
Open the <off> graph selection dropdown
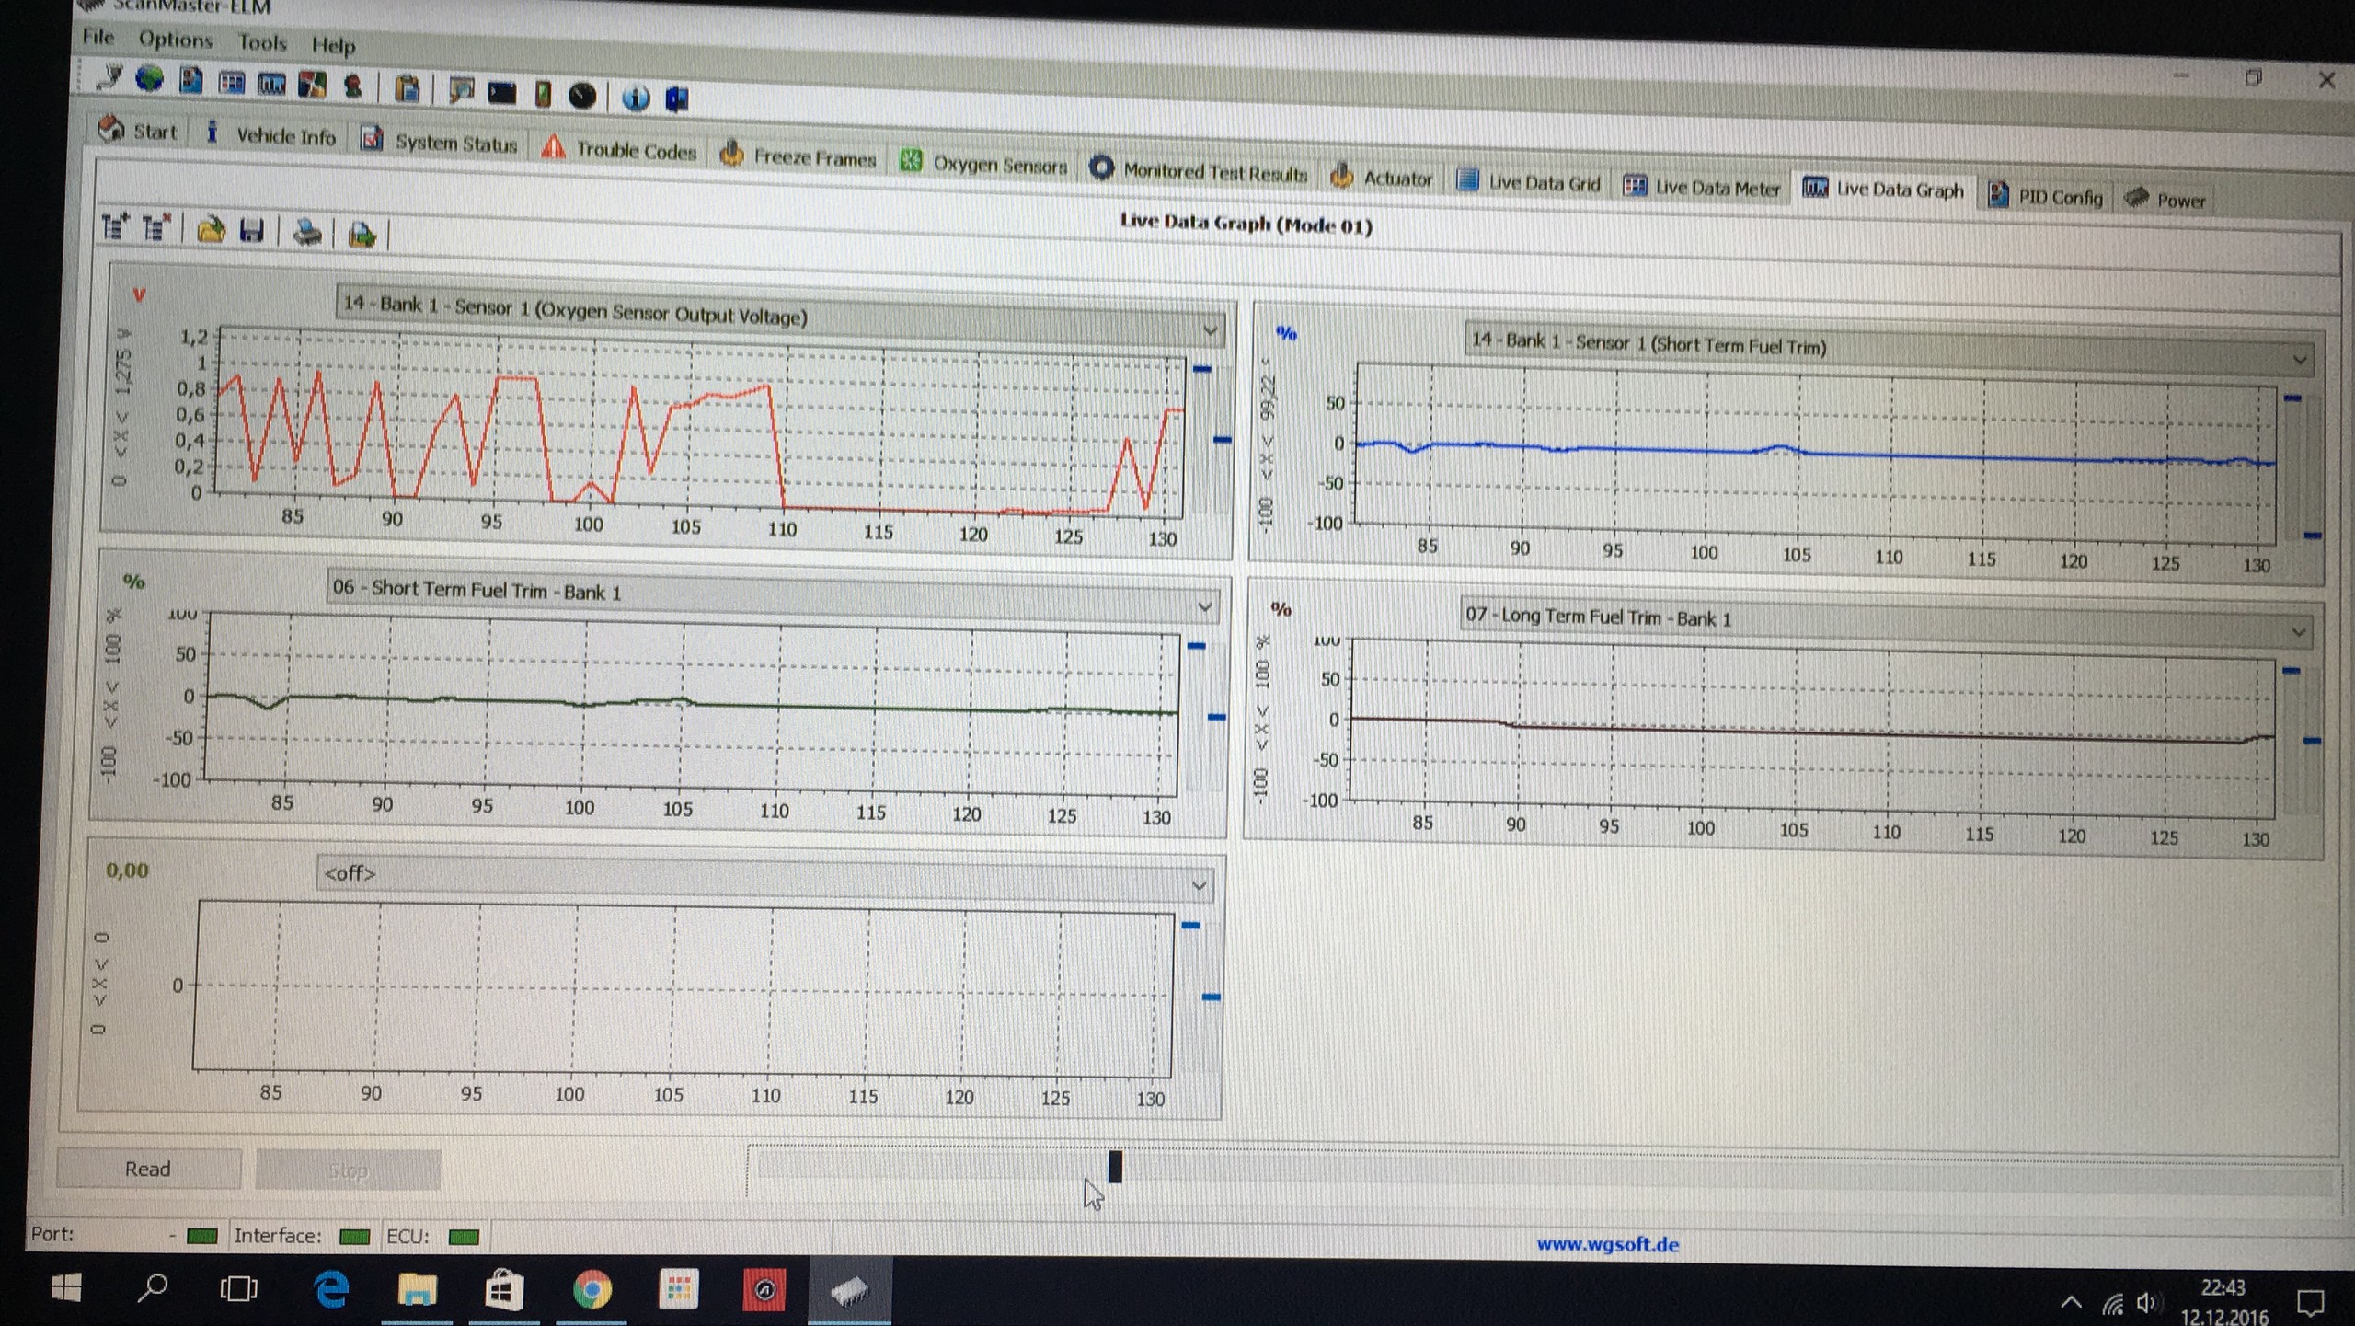[x=1199, y=885]
